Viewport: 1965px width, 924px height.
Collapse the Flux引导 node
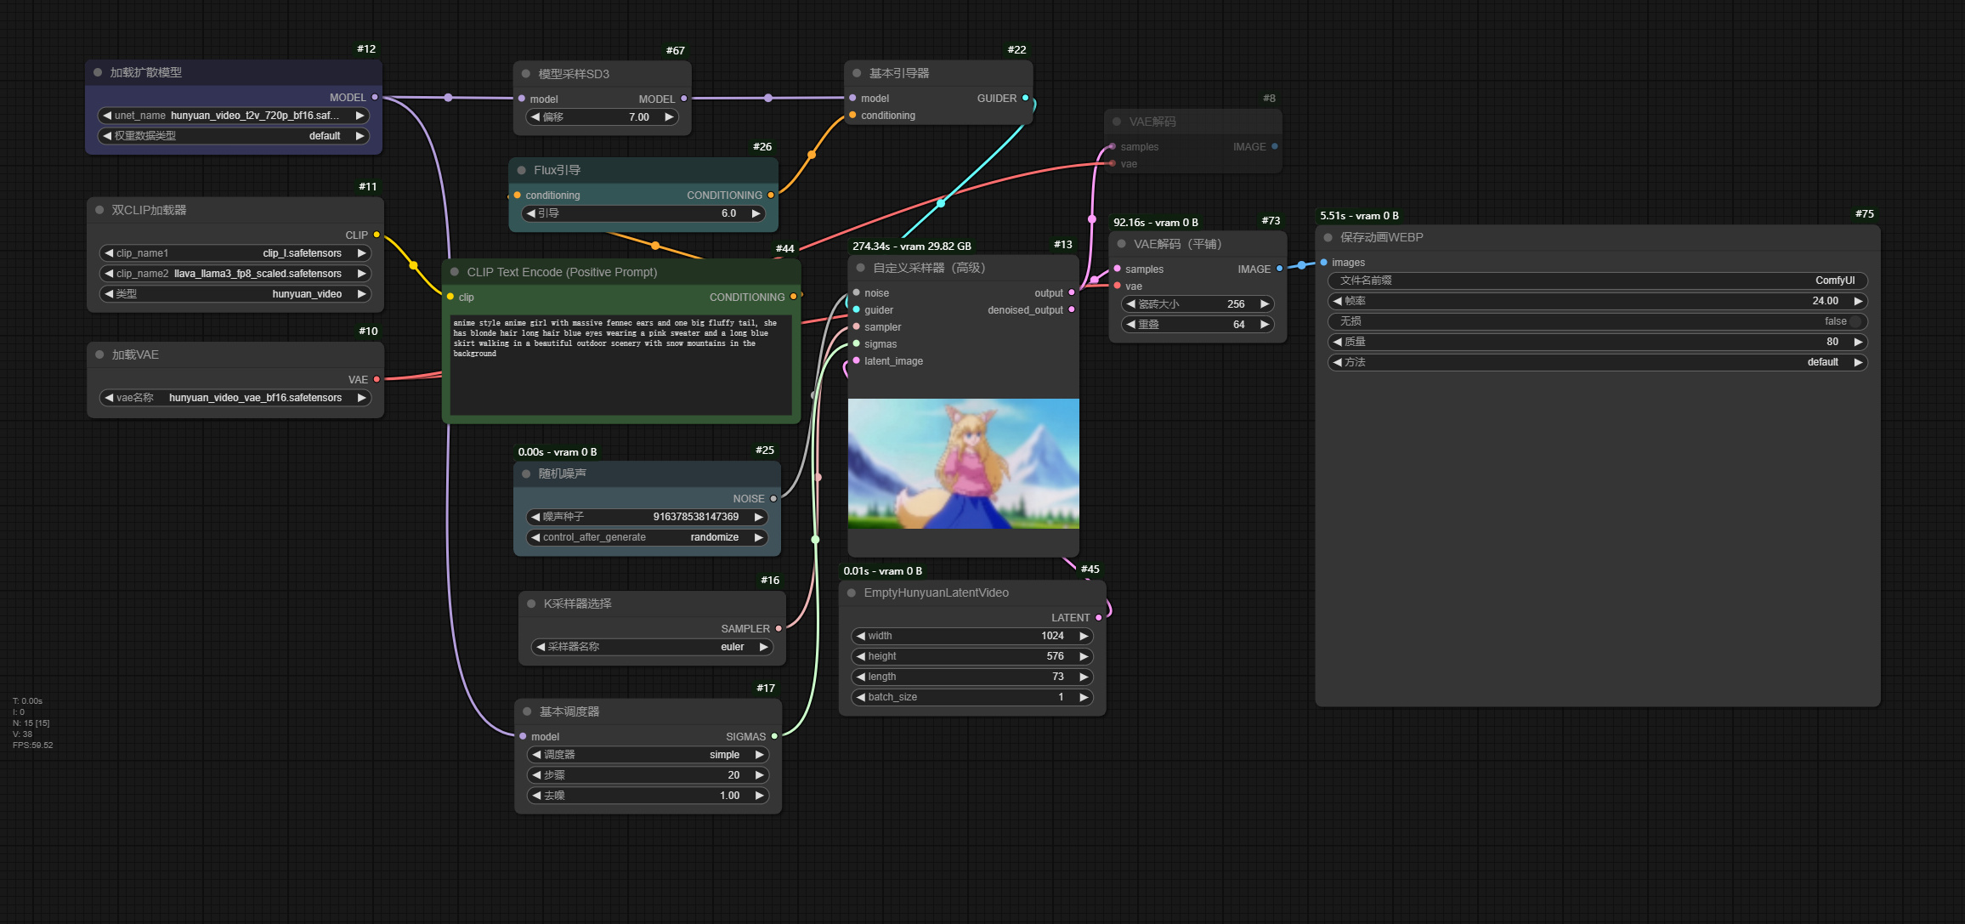pos(522,170)
